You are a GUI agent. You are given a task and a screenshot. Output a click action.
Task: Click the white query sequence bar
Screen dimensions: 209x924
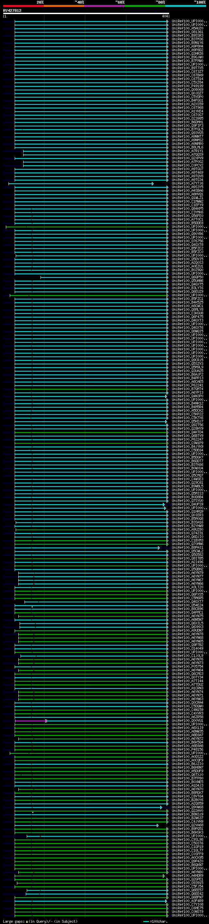[86, 13]
